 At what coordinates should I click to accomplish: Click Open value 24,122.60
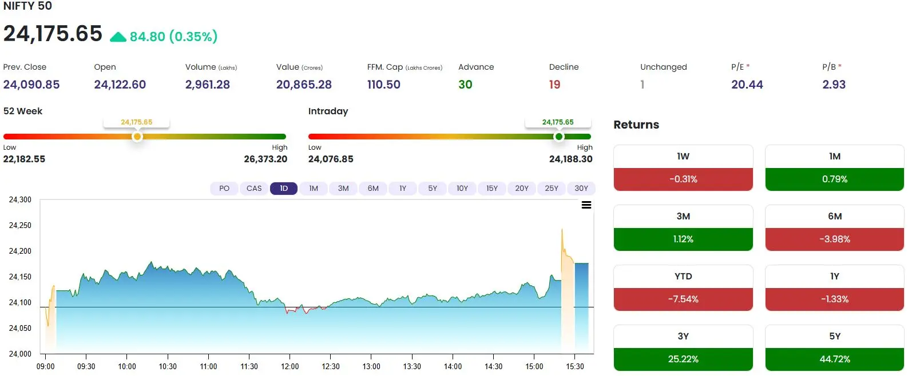[120, 85]
